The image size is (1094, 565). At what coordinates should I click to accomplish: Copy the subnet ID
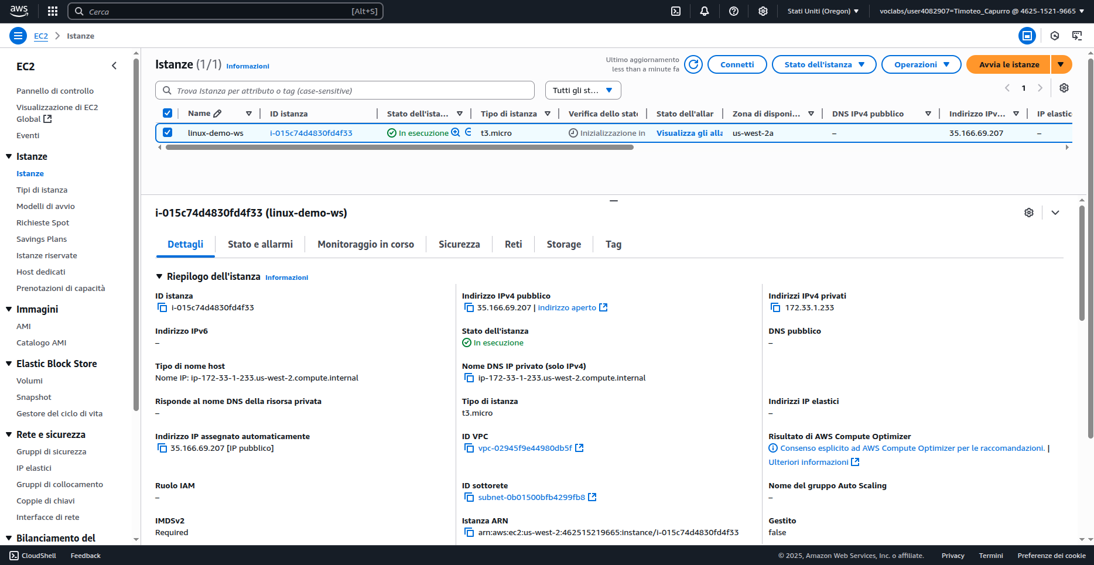(469, 497)
